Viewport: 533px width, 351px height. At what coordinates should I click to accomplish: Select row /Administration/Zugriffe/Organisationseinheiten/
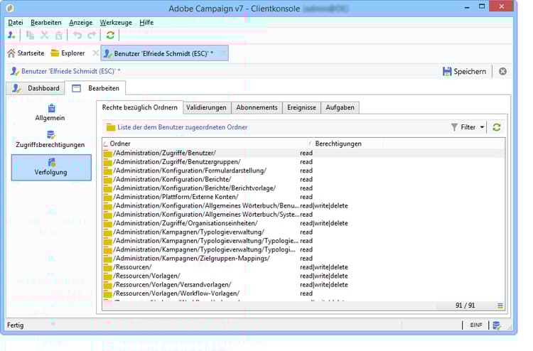click(303, 224)
